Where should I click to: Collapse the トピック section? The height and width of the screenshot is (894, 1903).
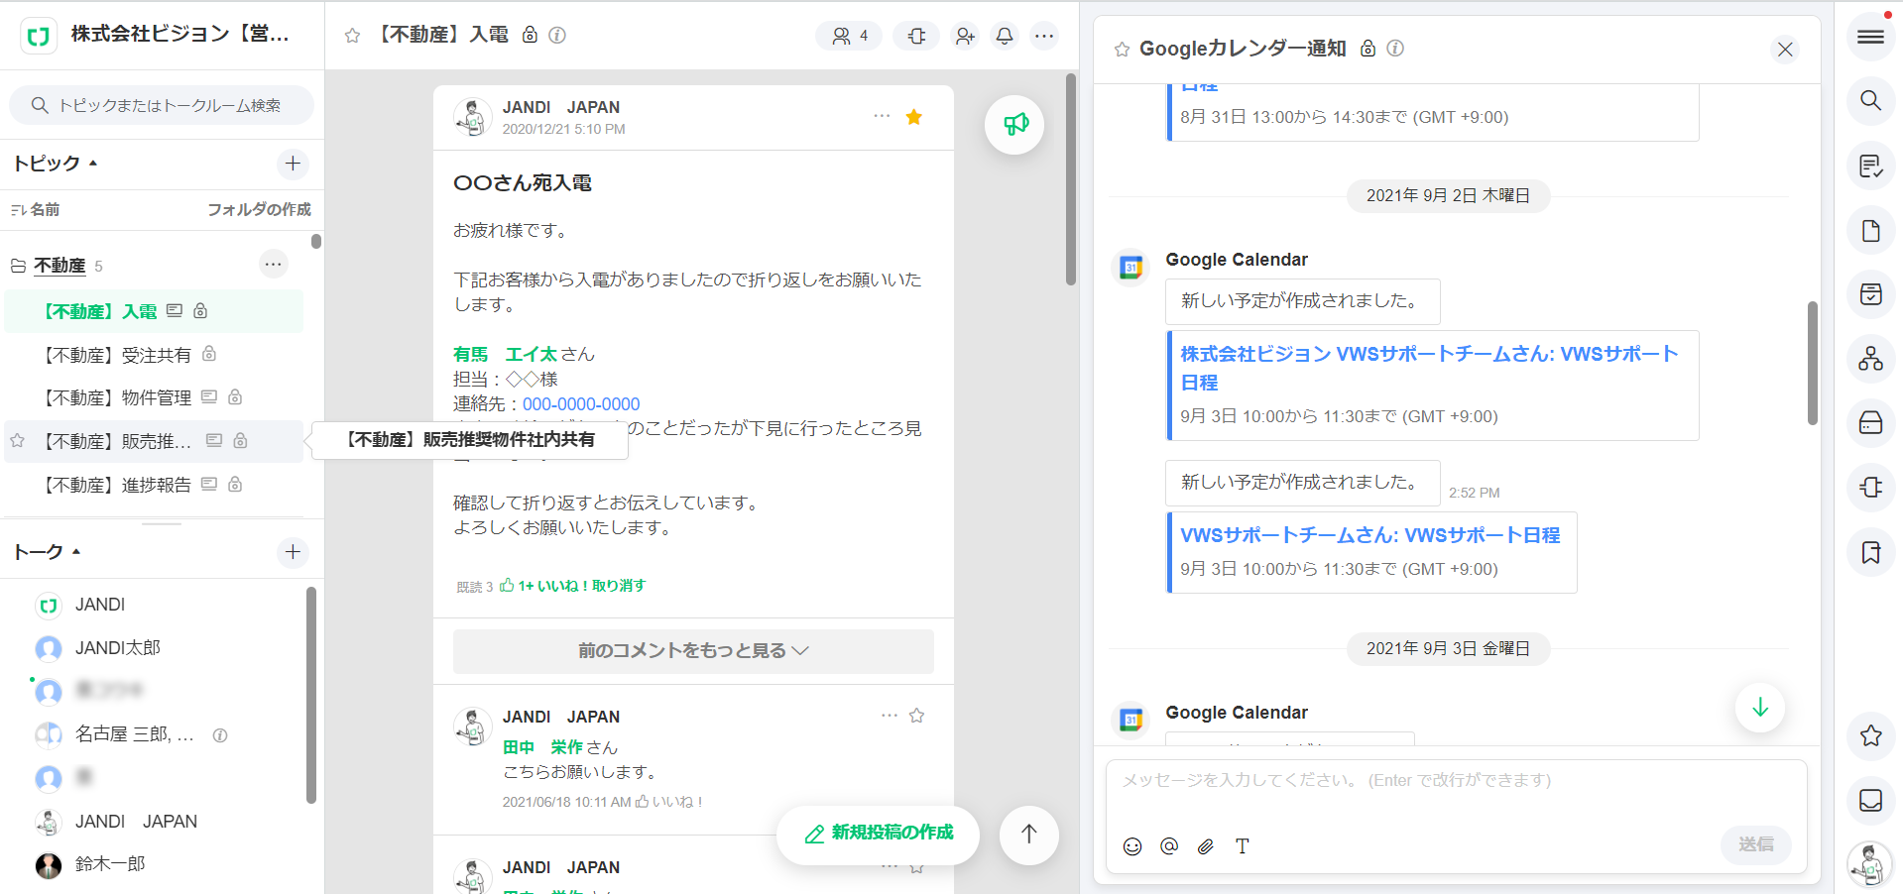pyautogui.click(x=55, y=164)
